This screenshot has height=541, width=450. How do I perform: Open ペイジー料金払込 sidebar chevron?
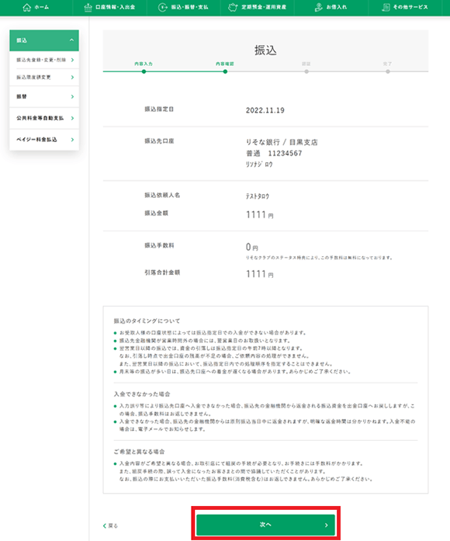(x=72, y=140)
